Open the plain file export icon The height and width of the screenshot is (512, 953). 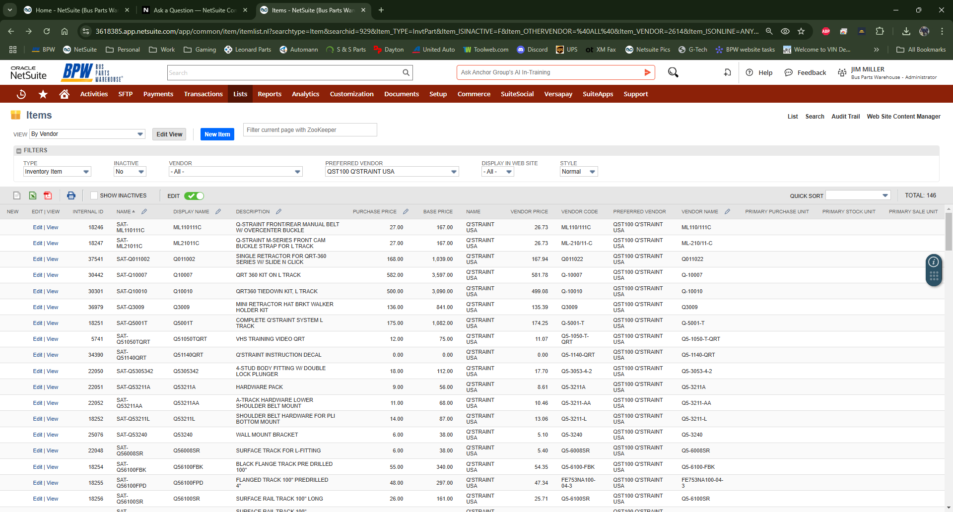[16, 195]
